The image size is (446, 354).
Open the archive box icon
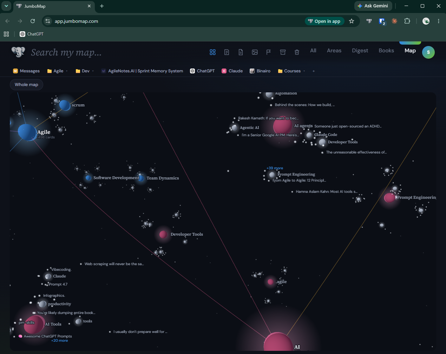283,52
